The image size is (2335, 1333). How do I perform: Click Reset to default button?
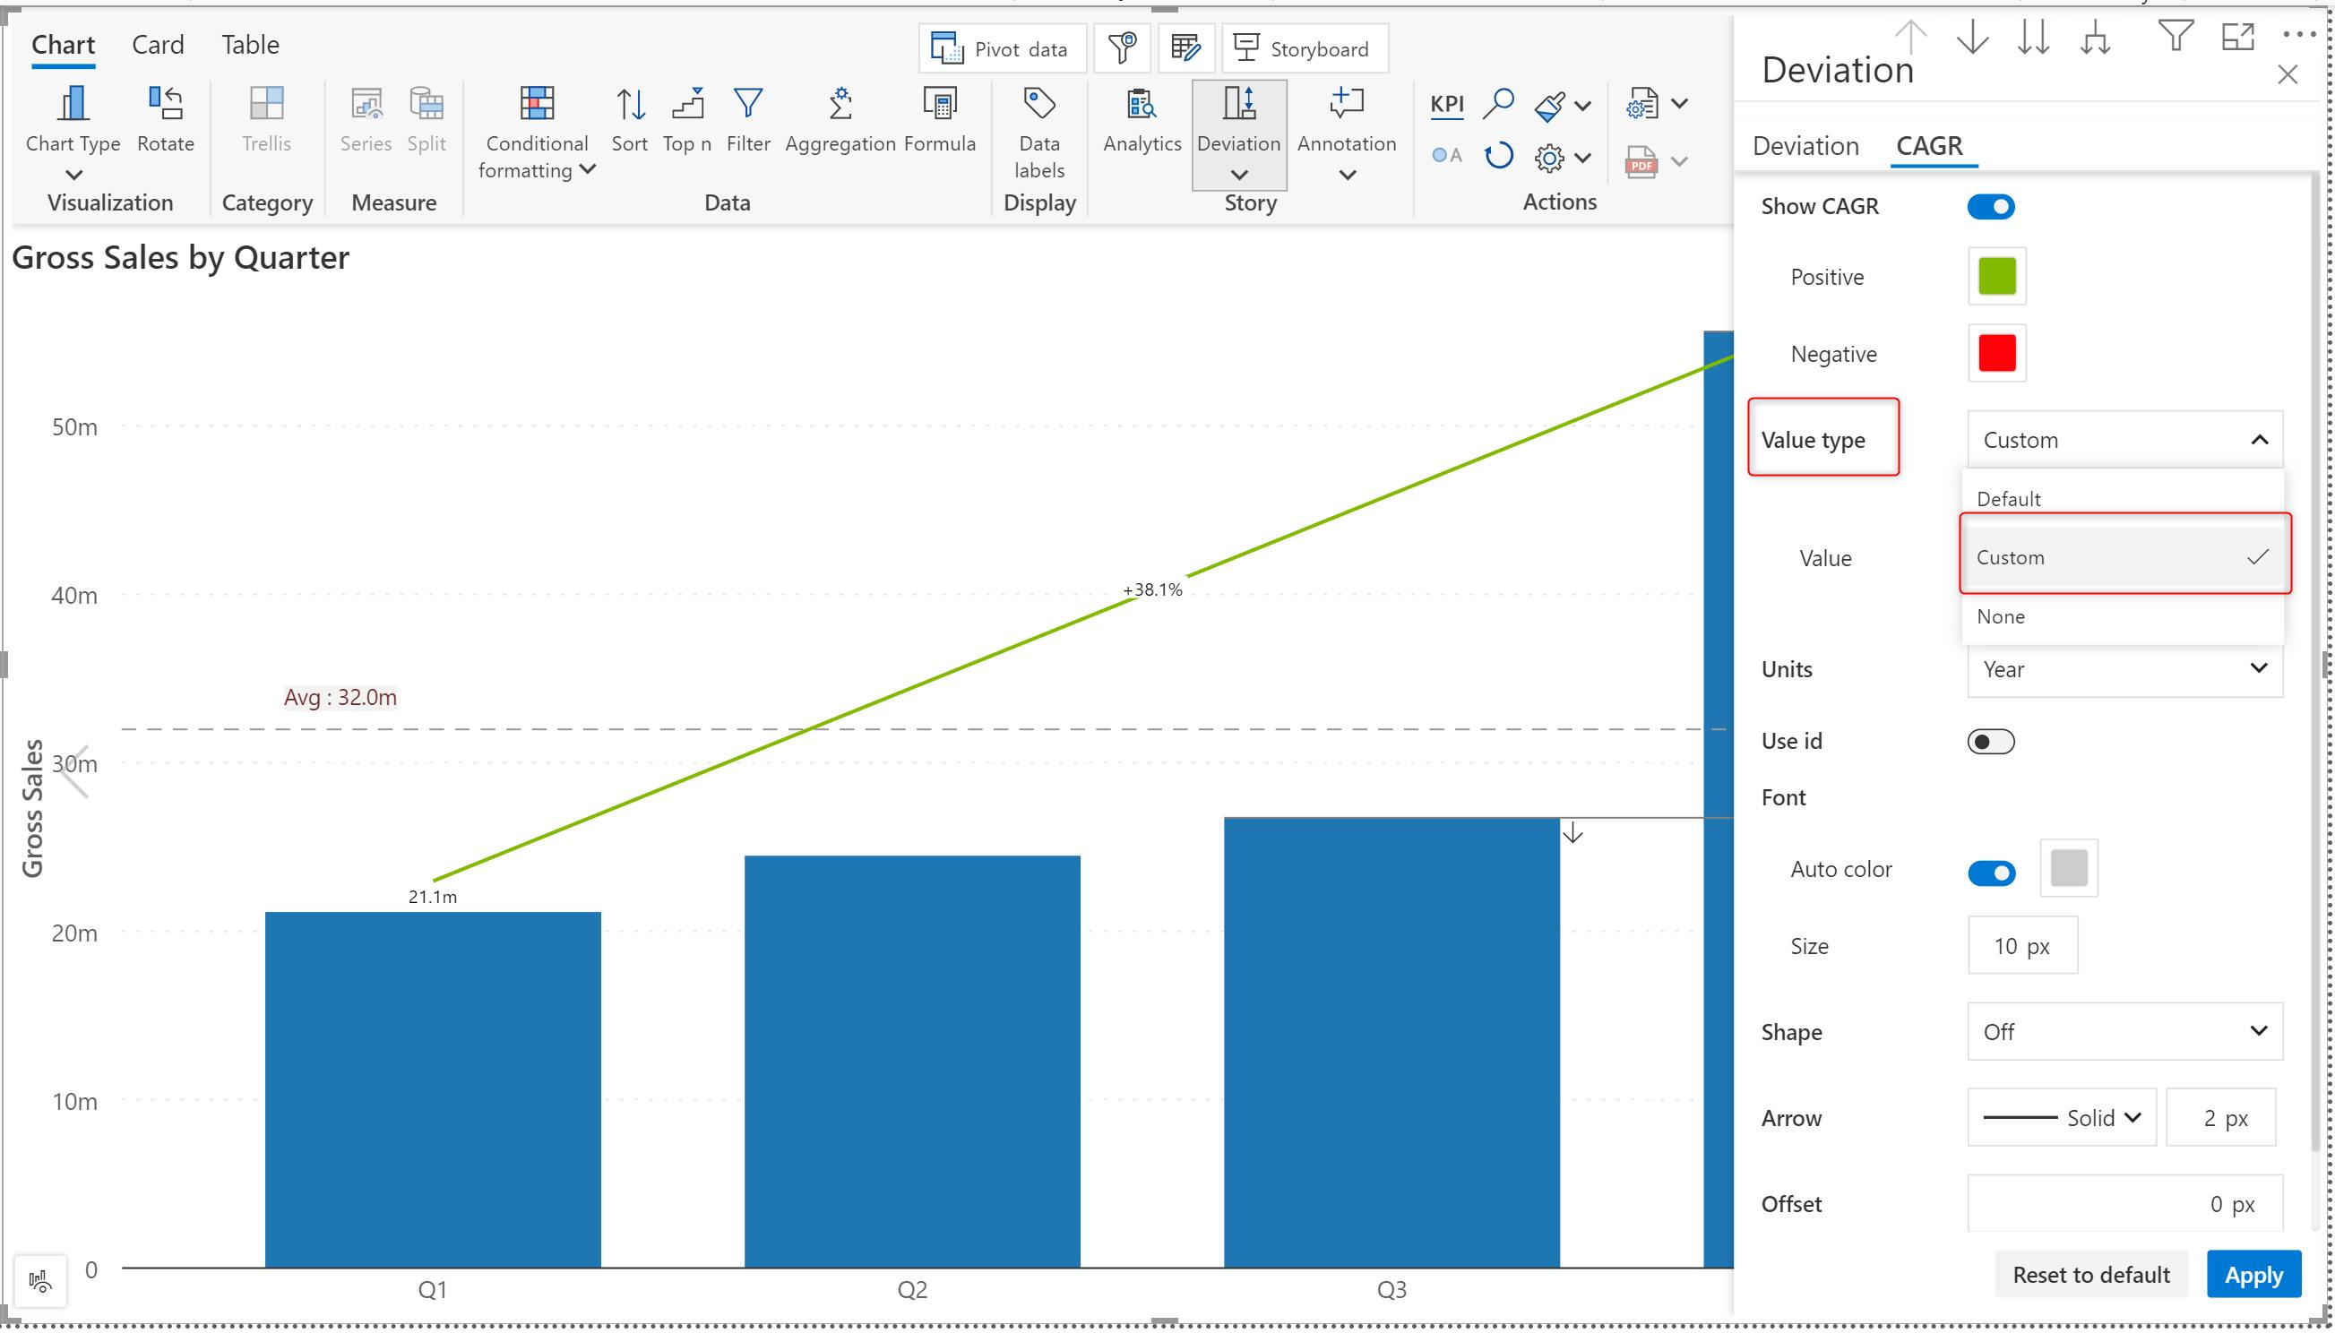point(2090,1275)
